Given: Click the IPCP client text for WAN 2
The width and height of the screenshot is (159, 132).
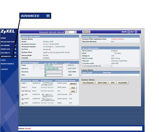Looking at the screenshot, I should [x=62, y=87].
